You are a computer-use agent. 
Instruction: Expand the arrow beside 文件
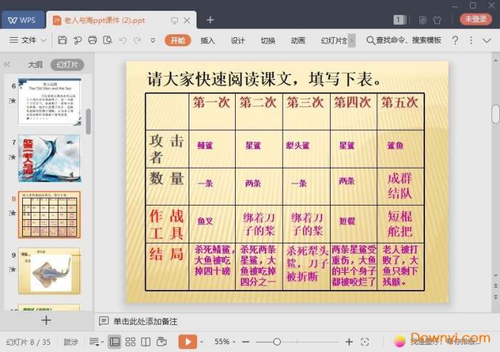44,41
